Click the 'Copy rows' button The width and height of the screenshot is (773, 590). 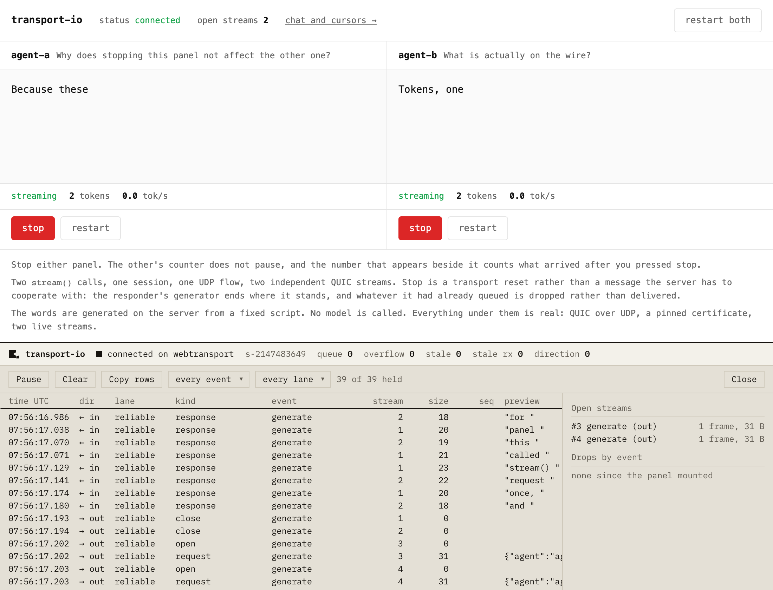tap(132, 379)
